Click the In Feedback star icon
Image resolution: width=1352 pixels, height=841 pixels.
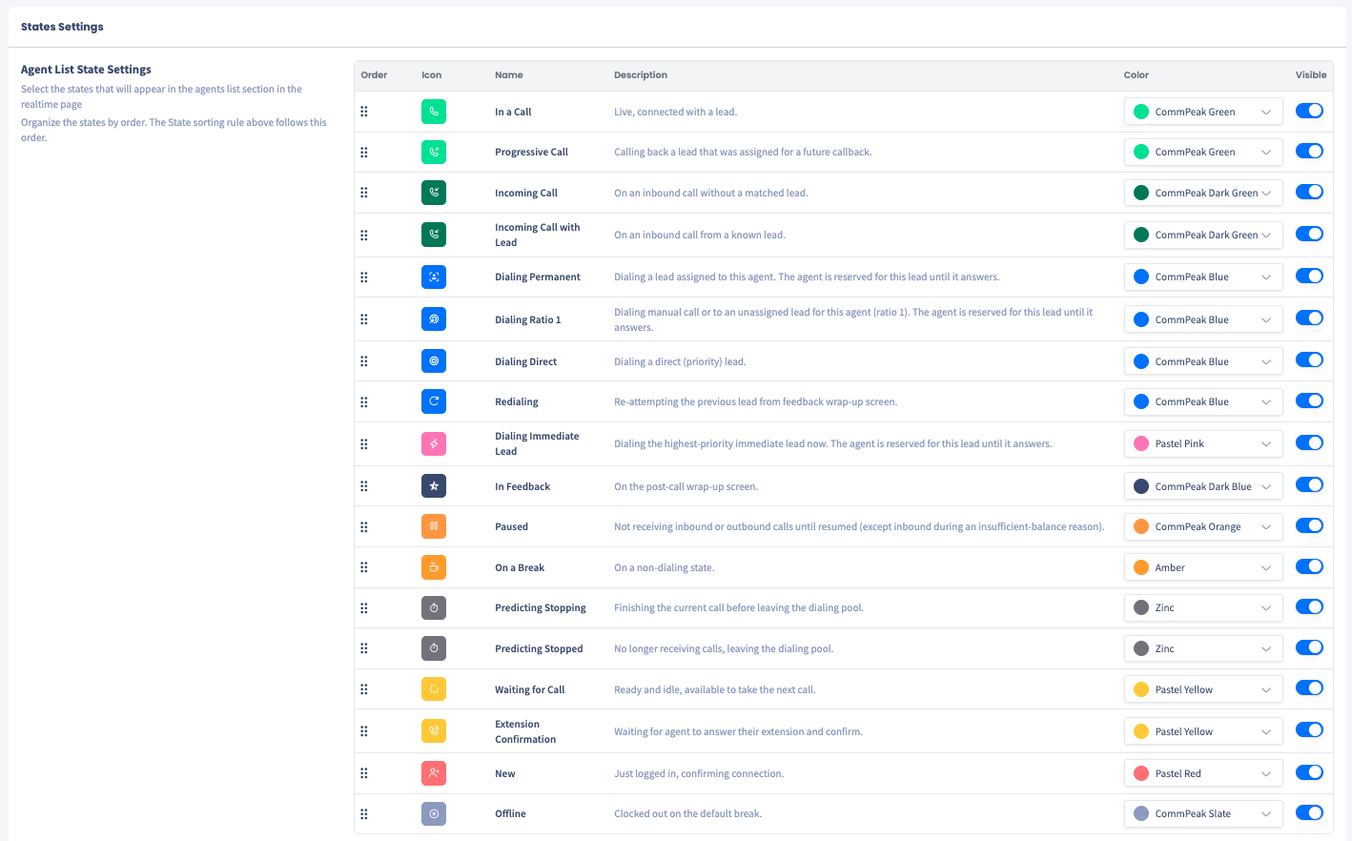[434, 486]
